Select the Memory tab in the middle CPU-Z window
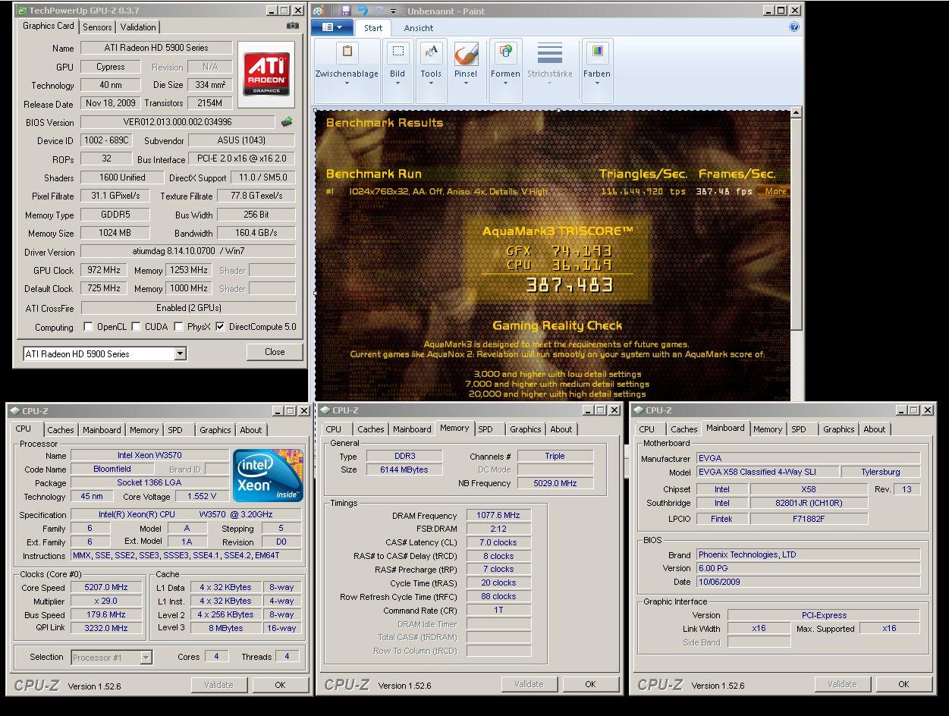The width and height of the screenshot is (949, 716). [x=454, y=429]
